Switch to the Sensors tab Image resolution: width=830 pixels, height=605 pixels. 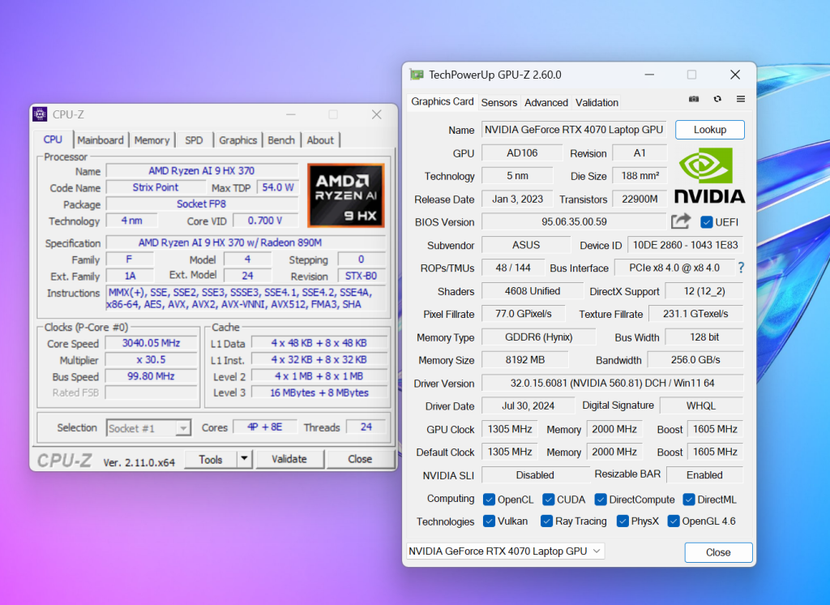pyautogui.click(x=498, y=102)
